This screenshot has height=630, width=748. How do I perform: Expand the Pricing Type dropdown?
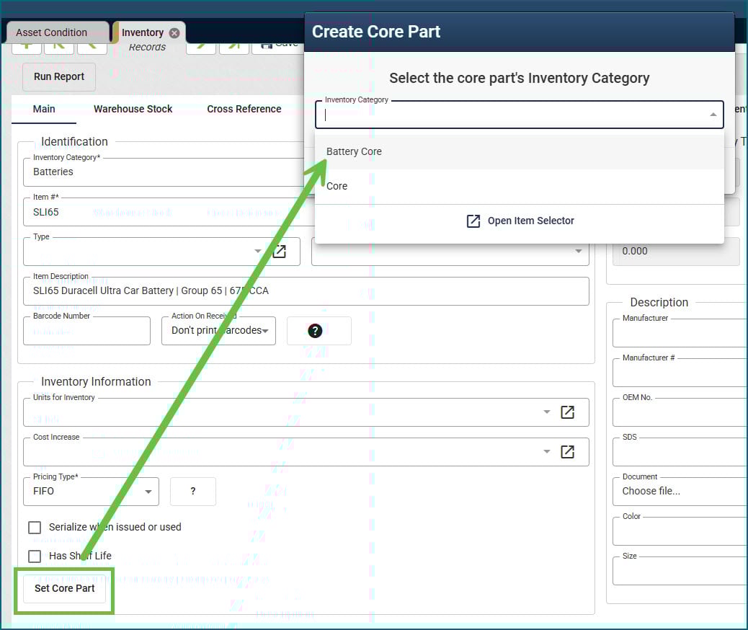tap(148, 492)
